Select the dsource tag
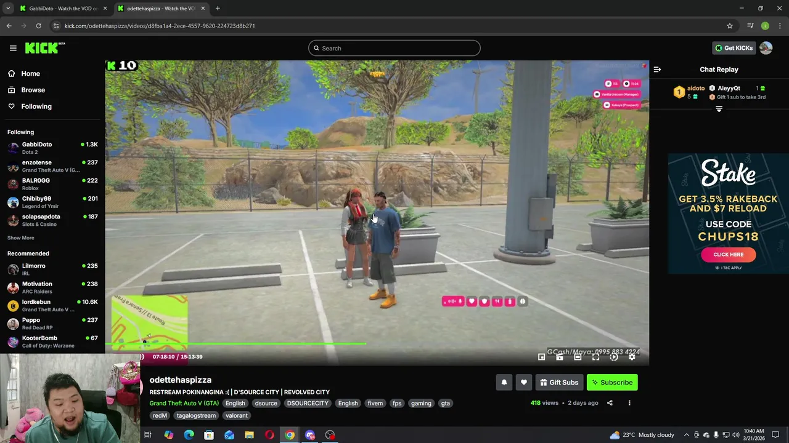Image resolution: width=789 pixels, height=443 pixels. pos(266,403)
